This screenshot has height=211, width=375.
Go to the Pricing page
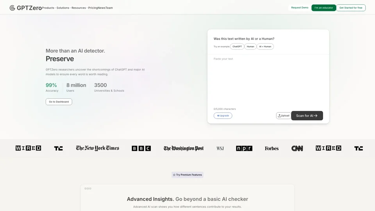pyautogui.click(x=93, y=8)
